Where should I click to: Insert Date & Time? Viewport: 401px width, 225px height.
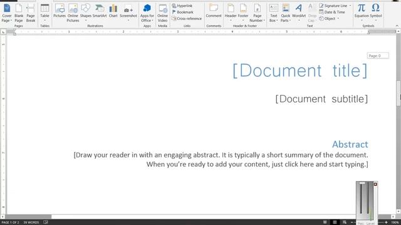pyautogui.click(x=332, y=12)
